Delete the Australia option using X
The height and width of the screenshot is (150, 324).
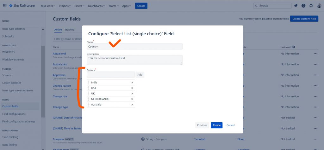tap(132, 105)
